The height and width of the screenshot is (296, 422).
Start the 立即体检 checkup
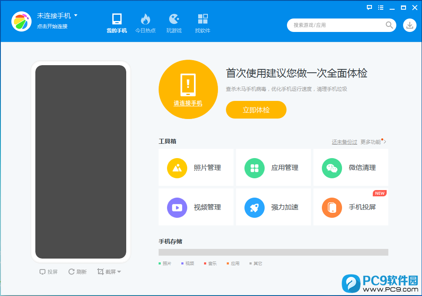click(x=256, y=110)
